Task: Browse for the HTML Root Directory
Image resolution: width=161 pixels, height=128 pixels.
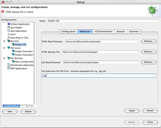Action: (x=149, y=41)
